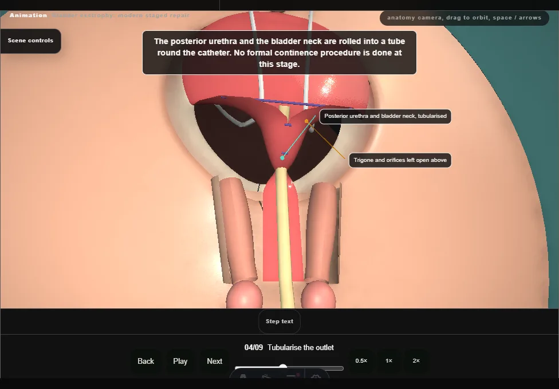Click the anatomy camera hint pill

[464, 18]
